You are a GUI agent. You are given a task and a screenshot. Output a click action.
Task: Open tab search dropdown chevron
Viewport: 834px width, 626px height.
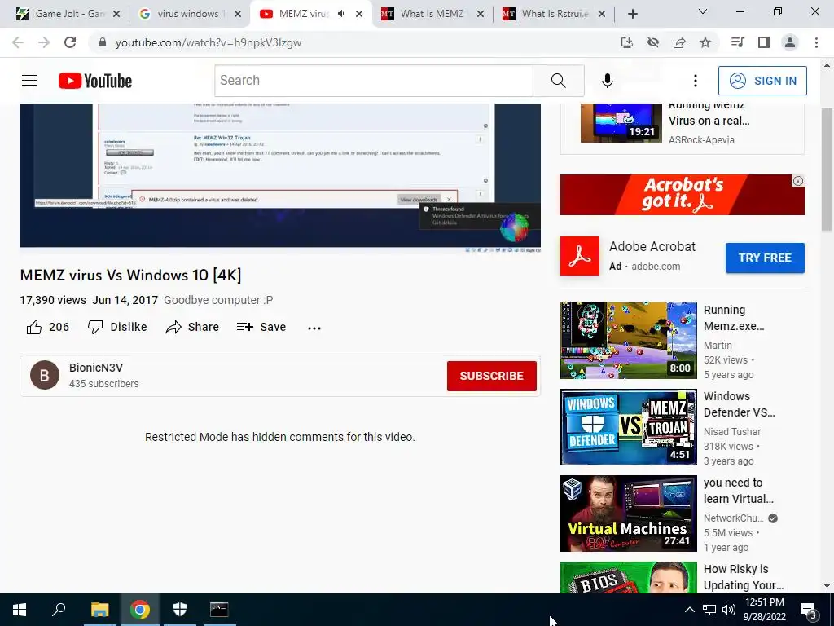coord(703,11)
